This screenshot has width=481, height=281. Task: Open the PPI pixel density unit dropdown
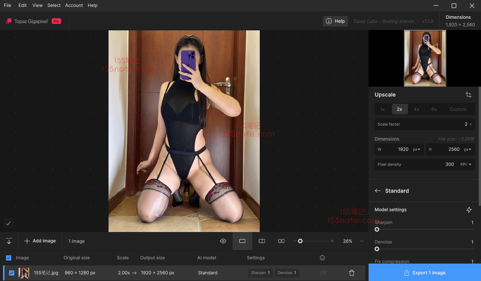click(466, 164)
